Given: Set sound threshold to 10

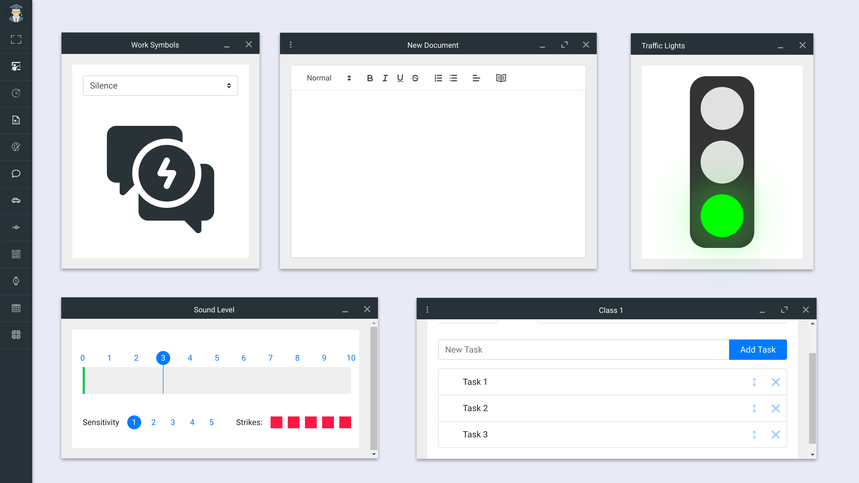Looking at the screenshot, I should click(351, 358).
